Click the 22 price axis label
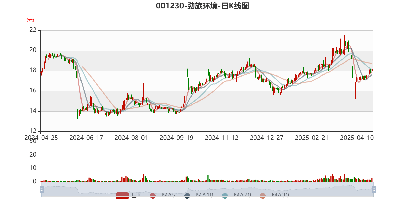The image size is (405, 202). point(33,30)
